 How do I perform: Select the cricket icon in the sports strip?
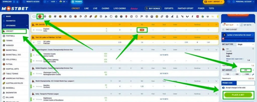(40, 16)
